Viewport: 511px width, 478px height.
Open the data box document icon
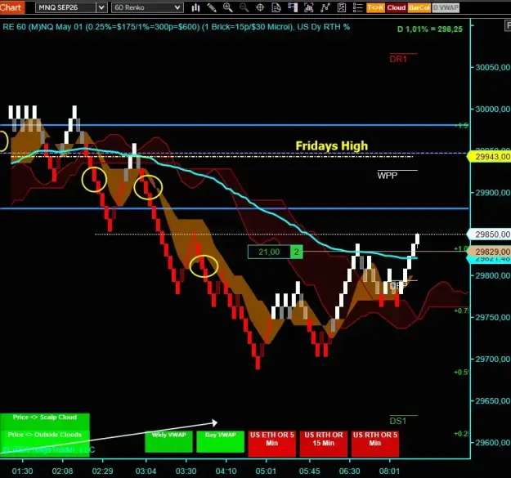pos(276,7)
